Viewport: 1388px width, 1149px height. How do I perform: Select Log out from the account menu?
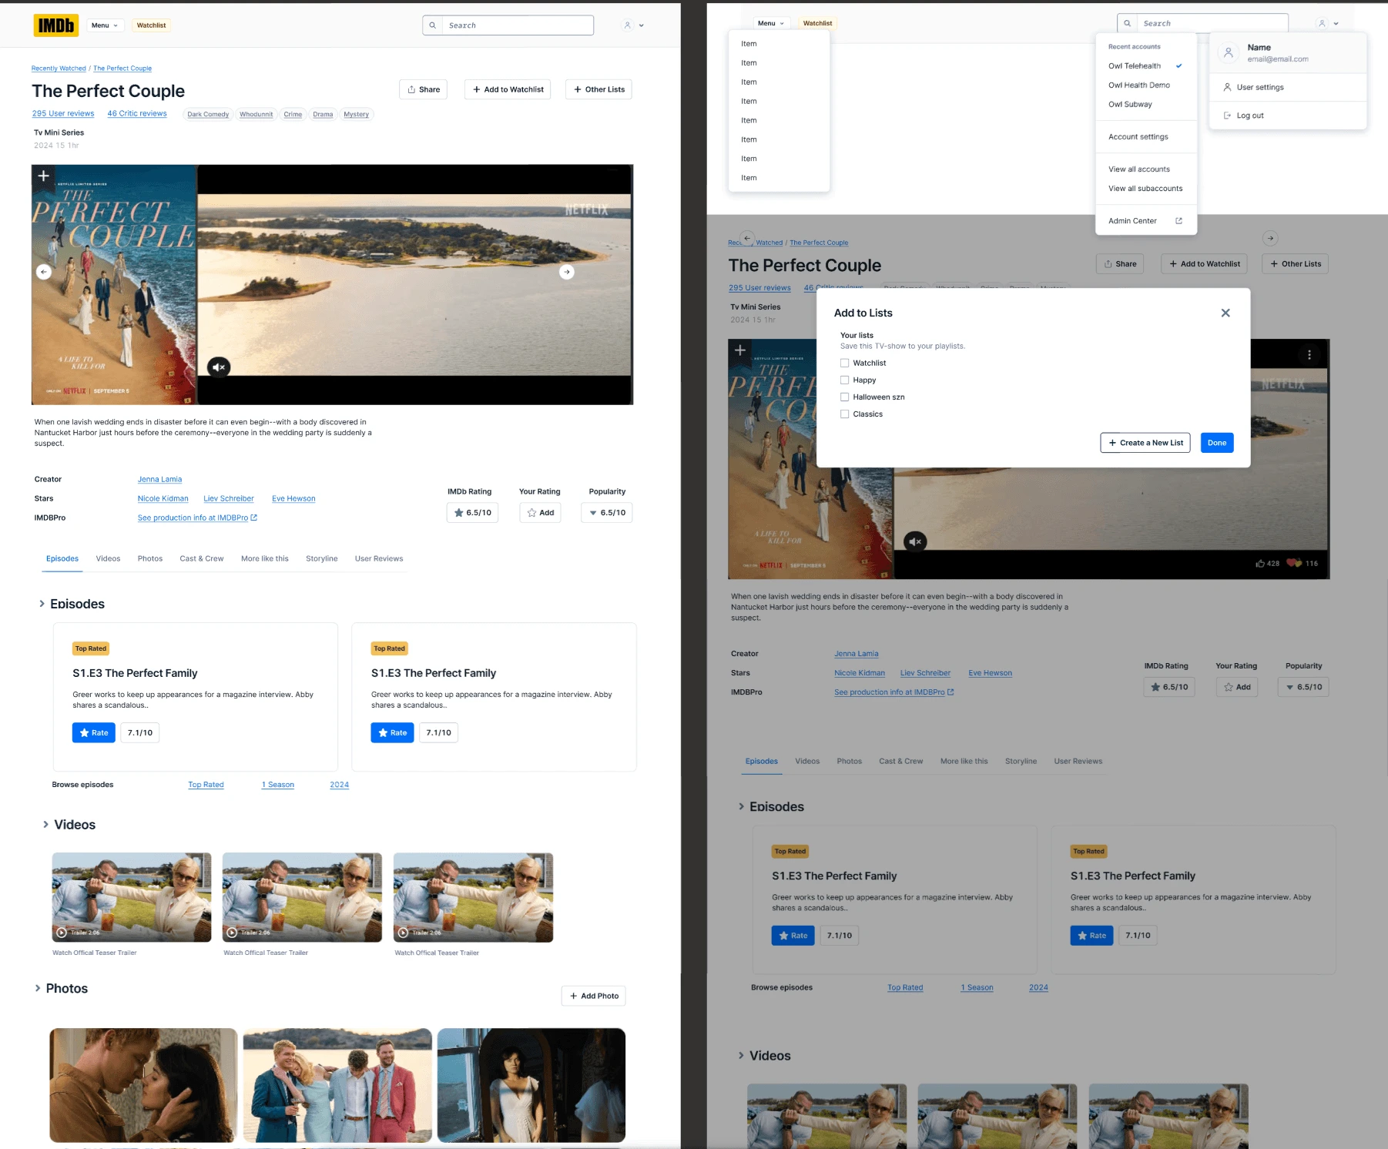click(1249, 115)
